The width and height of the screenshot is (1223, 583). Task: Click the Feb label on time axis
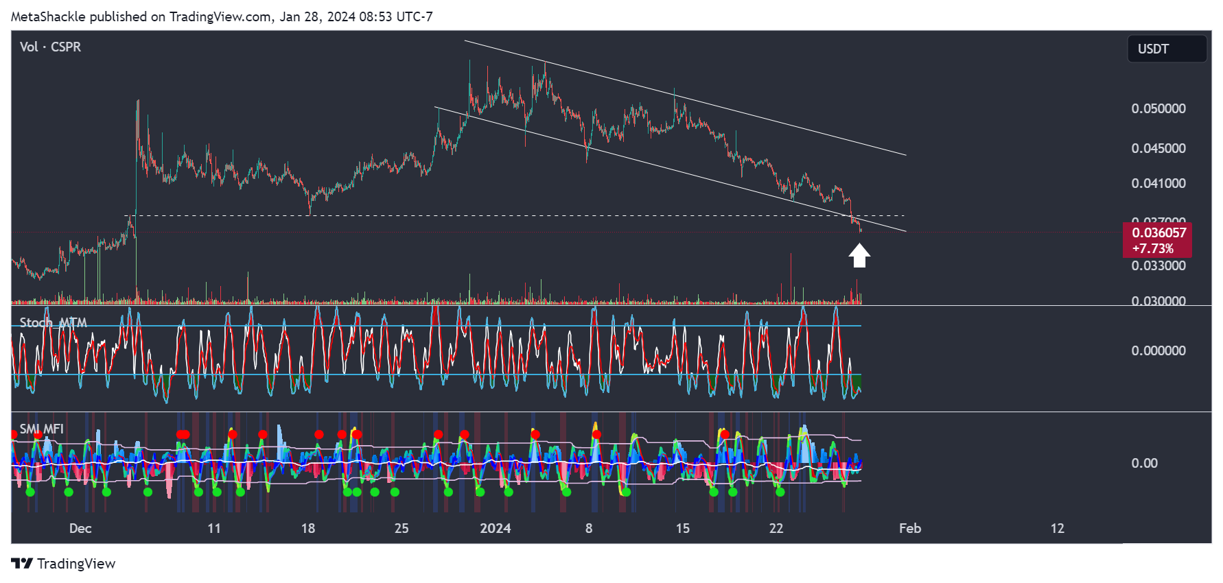point(910,528)
